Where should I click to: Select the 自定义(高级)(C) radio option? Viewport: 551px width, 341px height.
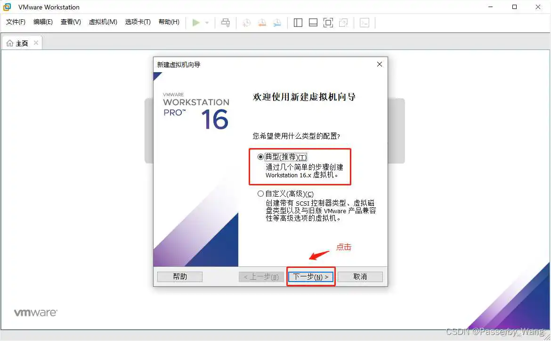[x=260, y=193]
